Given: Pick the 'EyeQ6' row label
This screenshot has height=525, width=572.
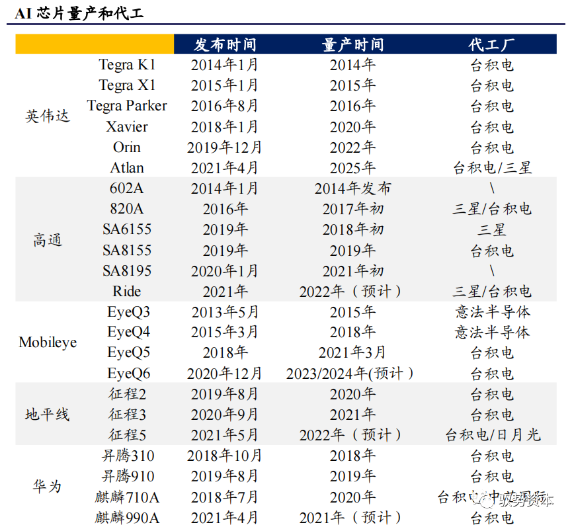Looking at the screenshot, I should (x=128, y=374).
